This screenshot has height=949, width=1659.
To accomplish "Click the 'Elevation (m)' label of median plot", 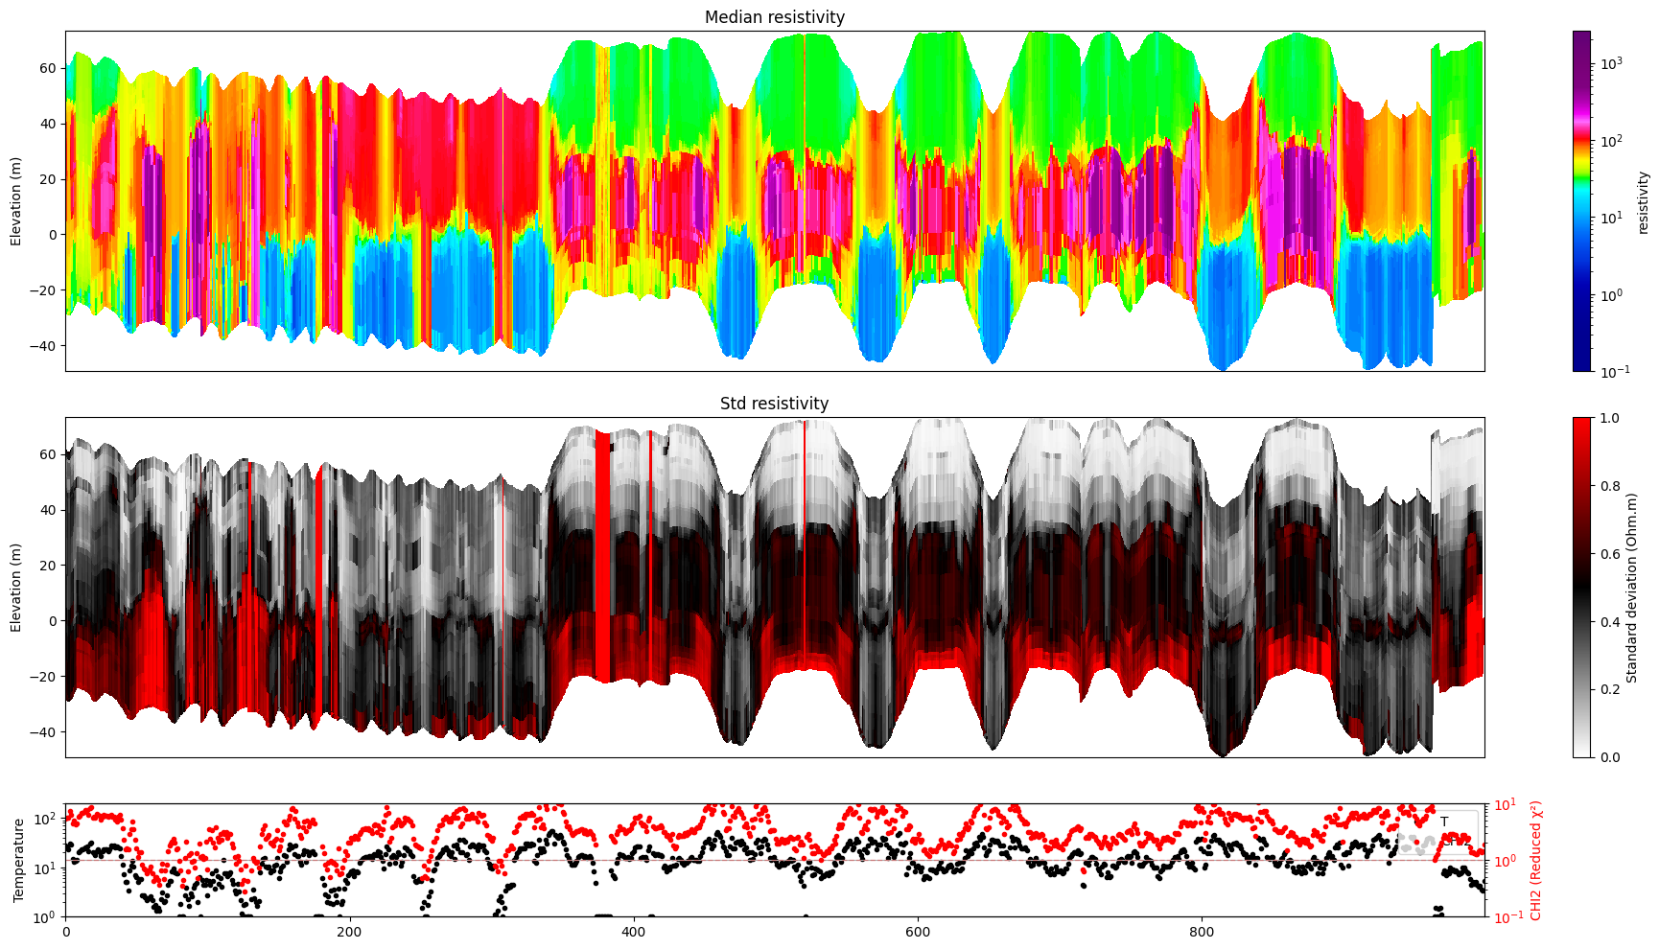I will tap(16, 200).
